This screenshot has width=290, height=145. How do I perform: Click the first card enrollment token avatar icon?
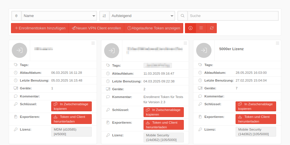point(19,50)
